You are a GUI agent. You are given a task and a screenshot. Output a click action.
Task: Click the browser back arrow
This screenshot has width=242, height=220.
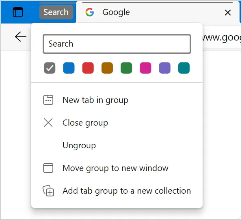tap(21, 36)
